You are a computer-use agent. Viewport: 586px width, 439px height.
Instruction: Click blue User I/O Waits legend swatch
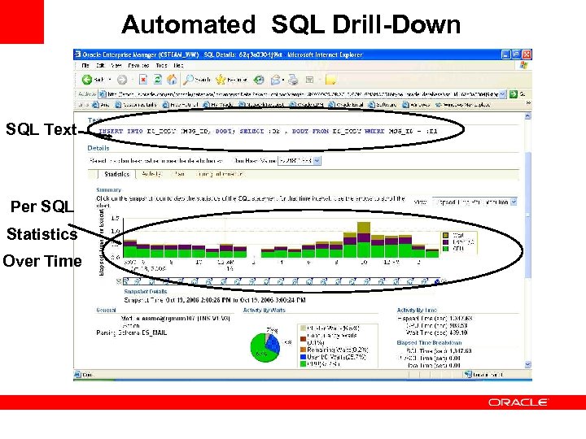303,357
